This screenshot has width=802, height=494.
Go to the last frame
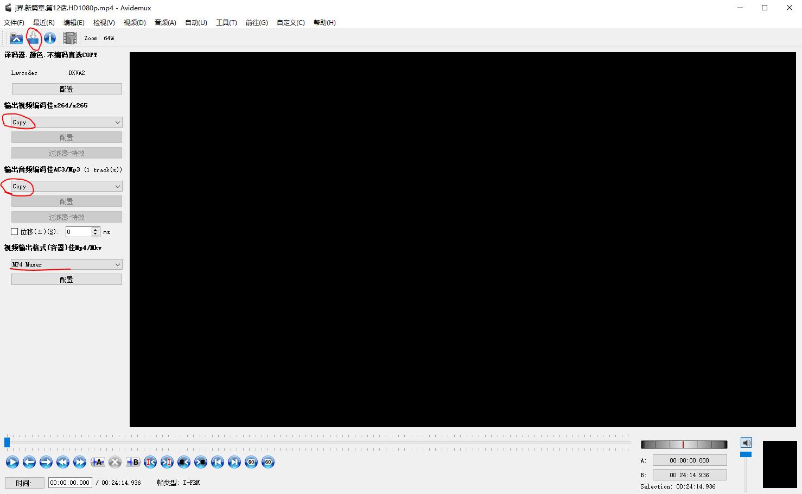(234, 462)
